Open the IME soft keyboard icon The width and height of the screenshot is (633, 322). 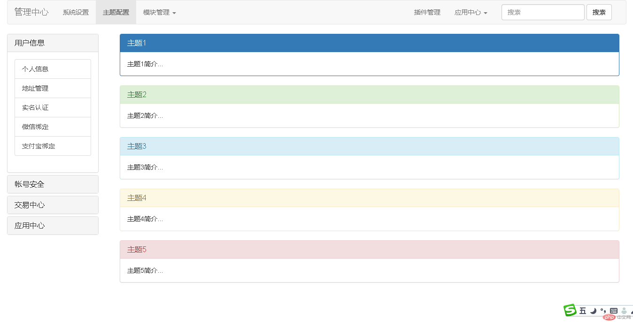(613, 311)
